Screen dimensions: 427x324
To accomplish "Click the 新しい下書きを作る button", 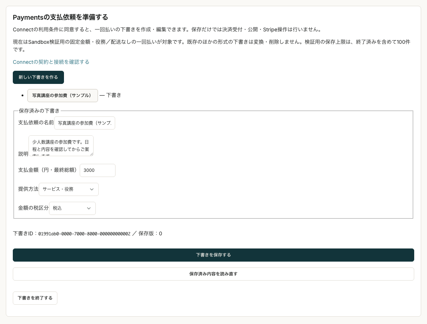I will coord(38,77).
